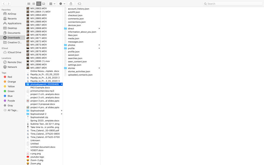Click the Search field
Viewport: 264px width, 165px height.
[x=232, y=4]
